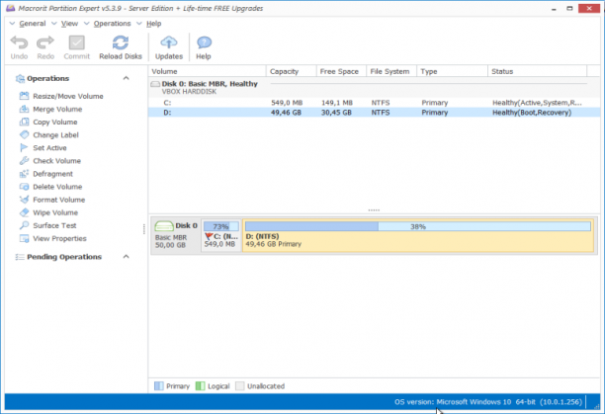This screenshot has height=414, width=605.
Task: Sort by the File System column header
Action: 391,71
